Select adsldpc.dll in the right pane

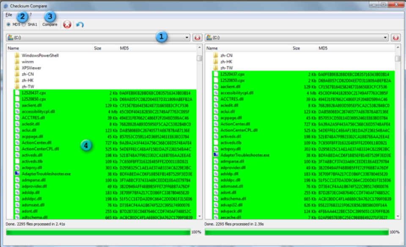tap(230, 180)
